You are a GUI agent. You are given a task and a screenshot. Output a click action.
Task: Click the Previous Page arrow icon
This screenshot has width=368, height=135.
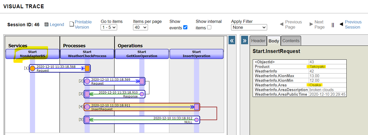click(x=282, y=24)
